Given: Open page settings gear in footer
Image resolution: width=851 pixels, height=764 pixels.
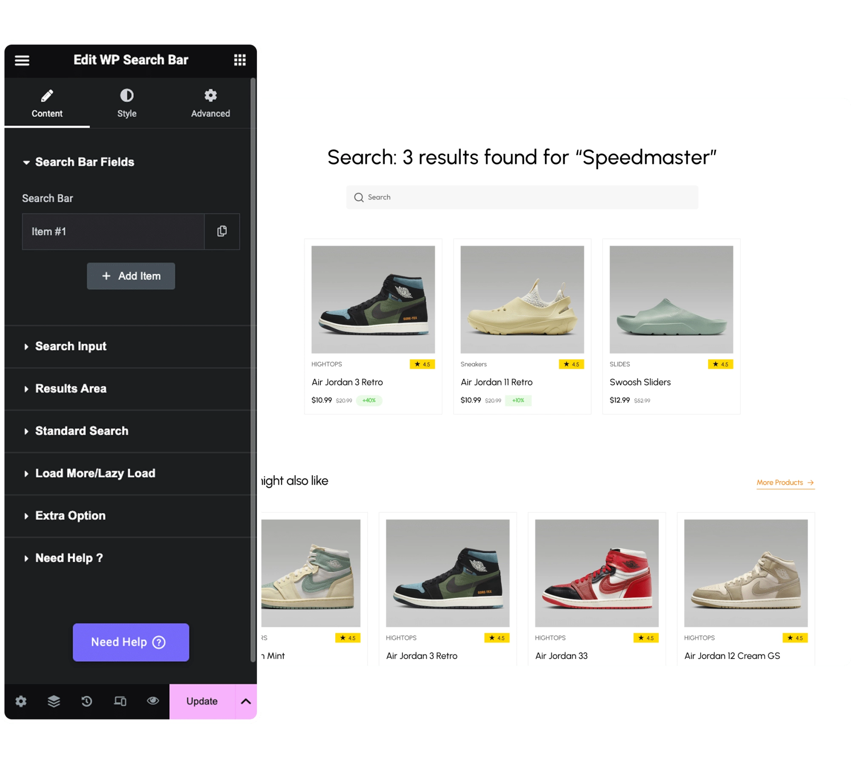Looking at the screenshot, I should 21,701.
